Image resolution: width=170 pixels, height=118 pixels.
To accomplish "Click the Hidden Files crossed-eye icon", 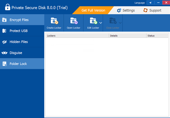I will pyautogui.click(x=4, y=42).
